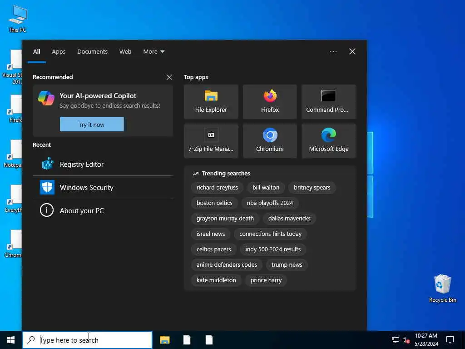Search trending topic nba playoffs 2024

[270, 203]
